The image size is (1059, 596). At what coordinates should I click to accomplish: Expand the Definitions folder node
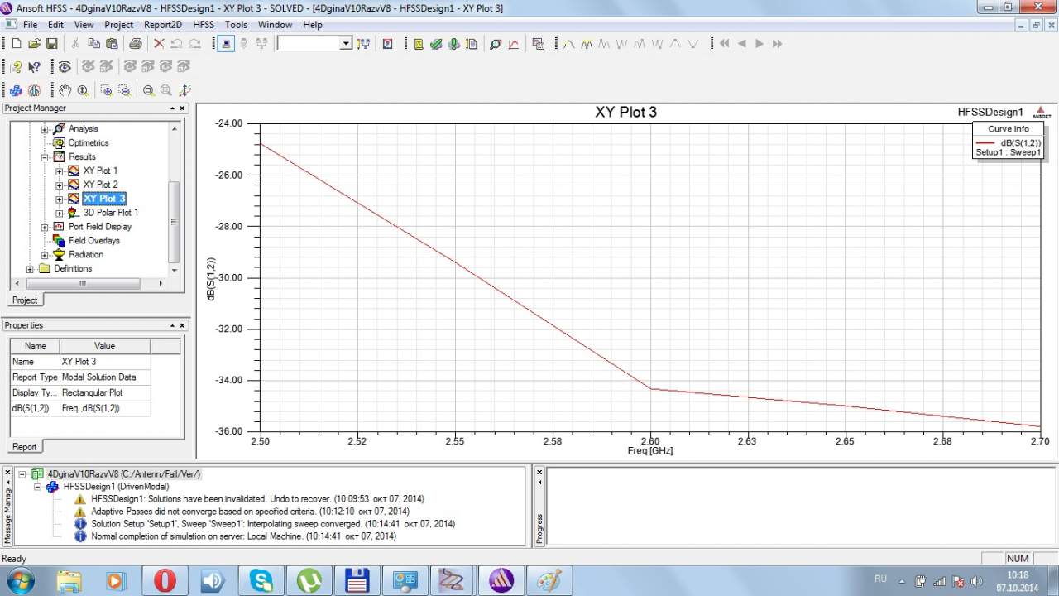click(31, 269)
